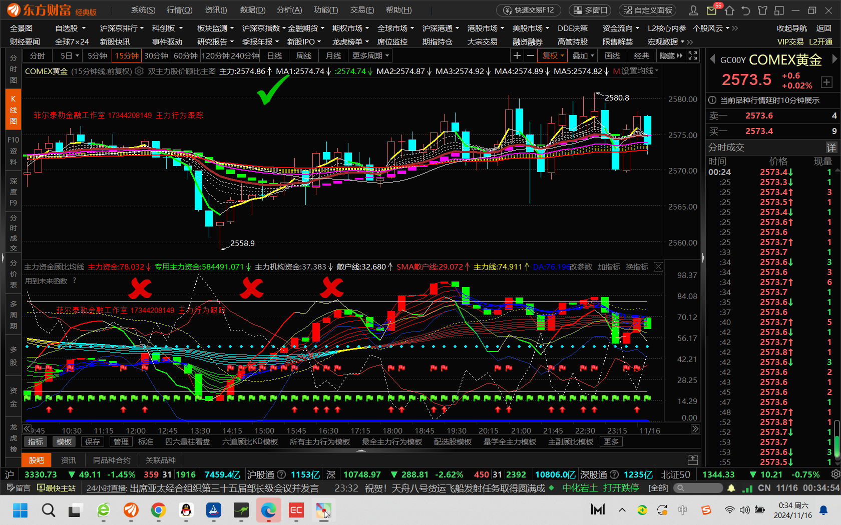Open the mail inbox with 55 badge
The height and width of the screenshot is (525, 841).
(x=712, y=10)
